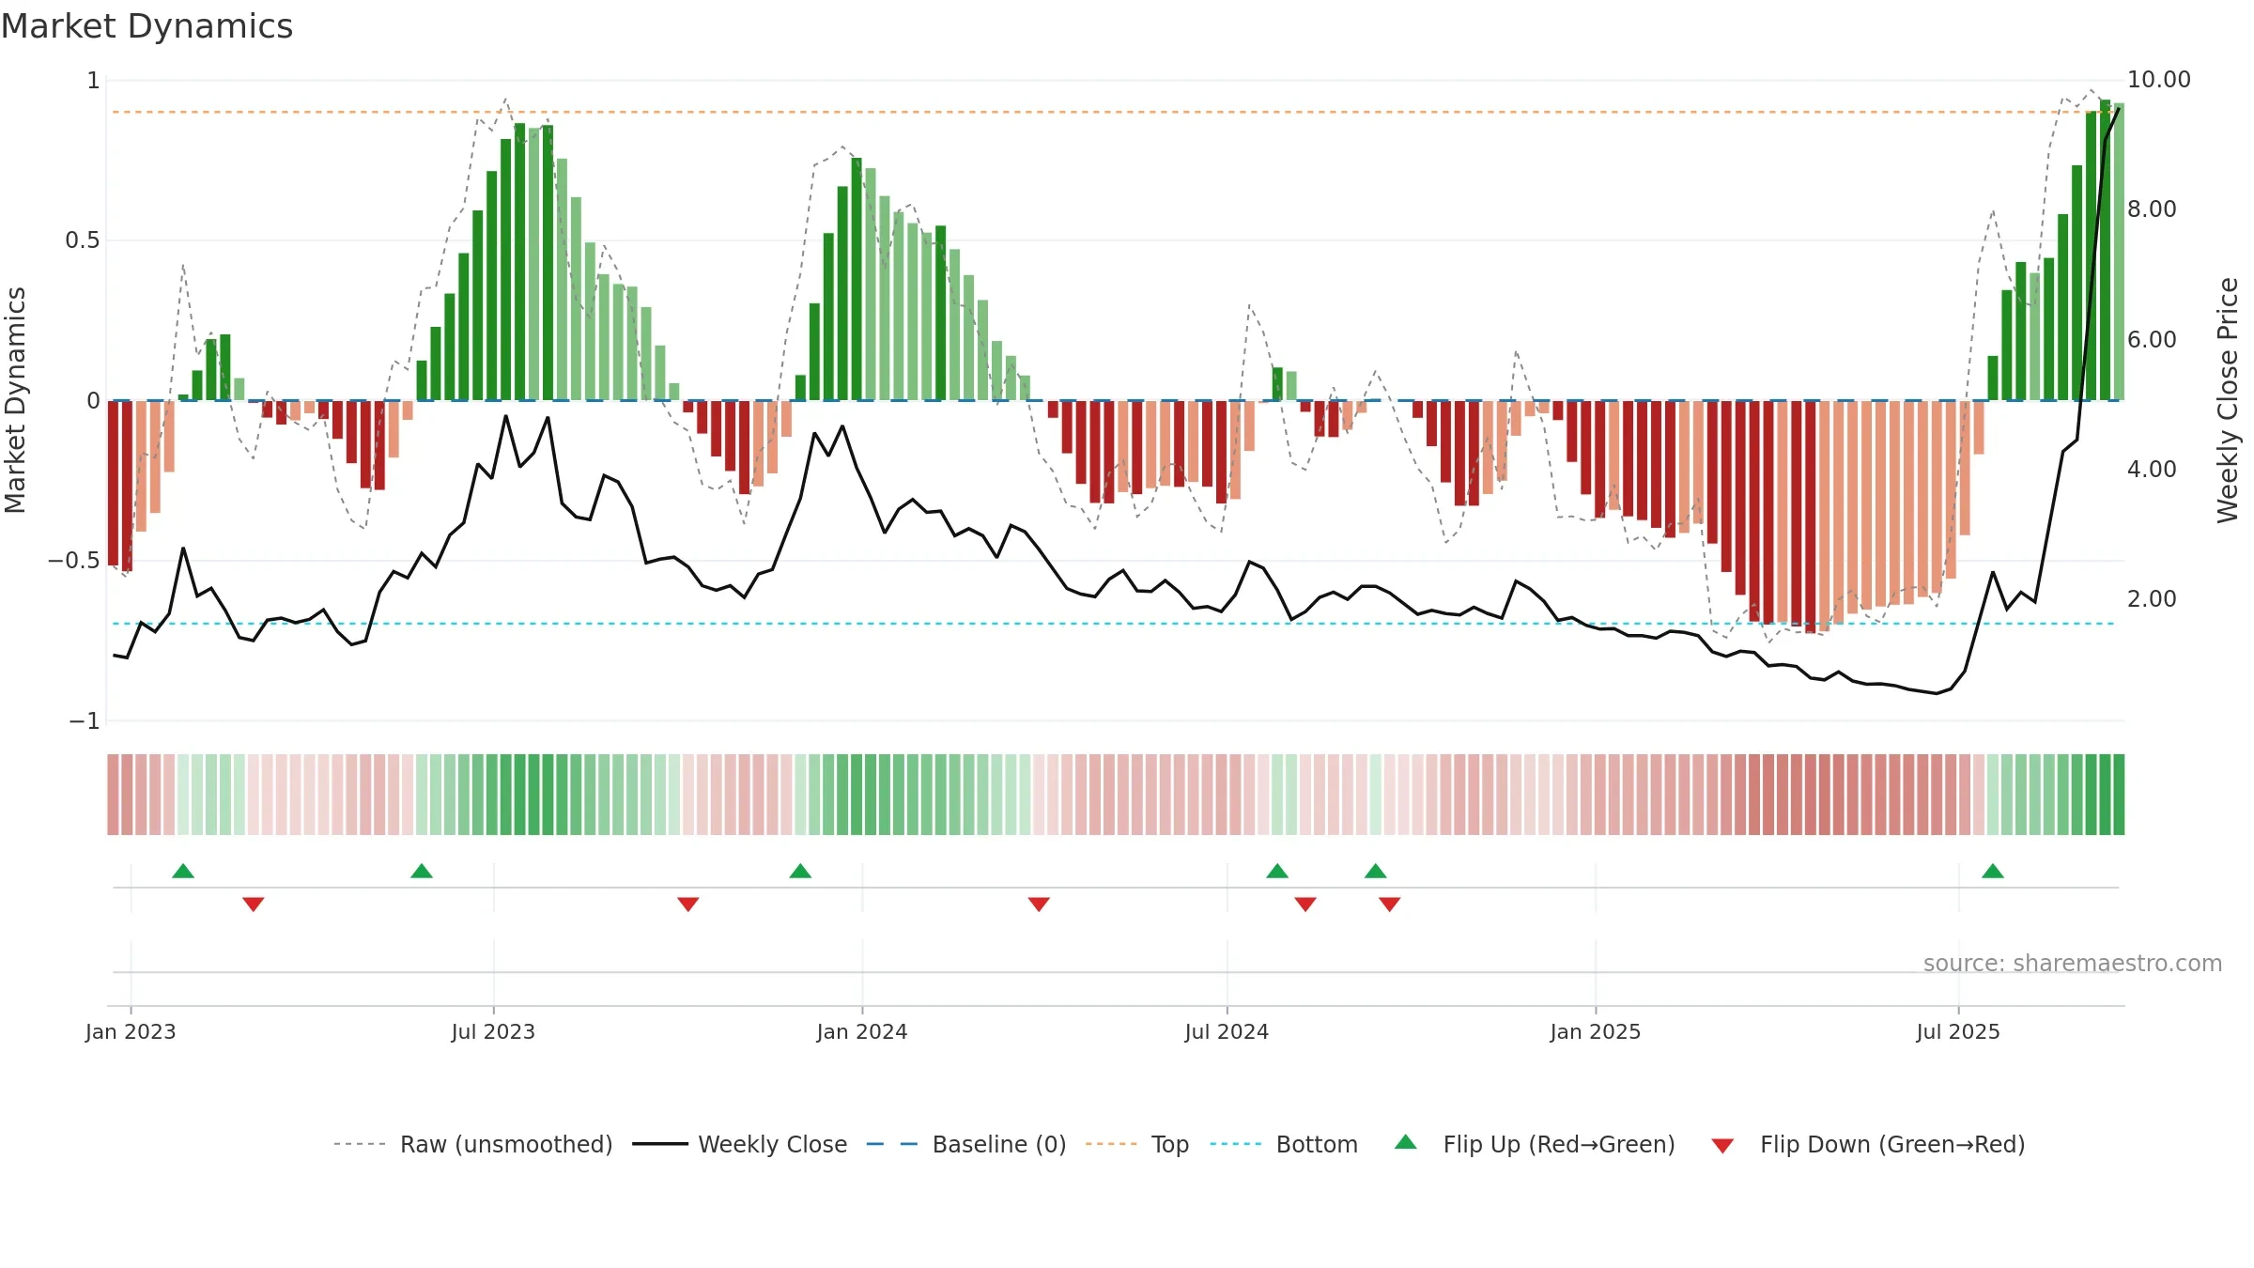Toggle the Raw (unsmoothed) legend entry
Viewport: 2254px width, 1268px height.
pos(472,1144)
